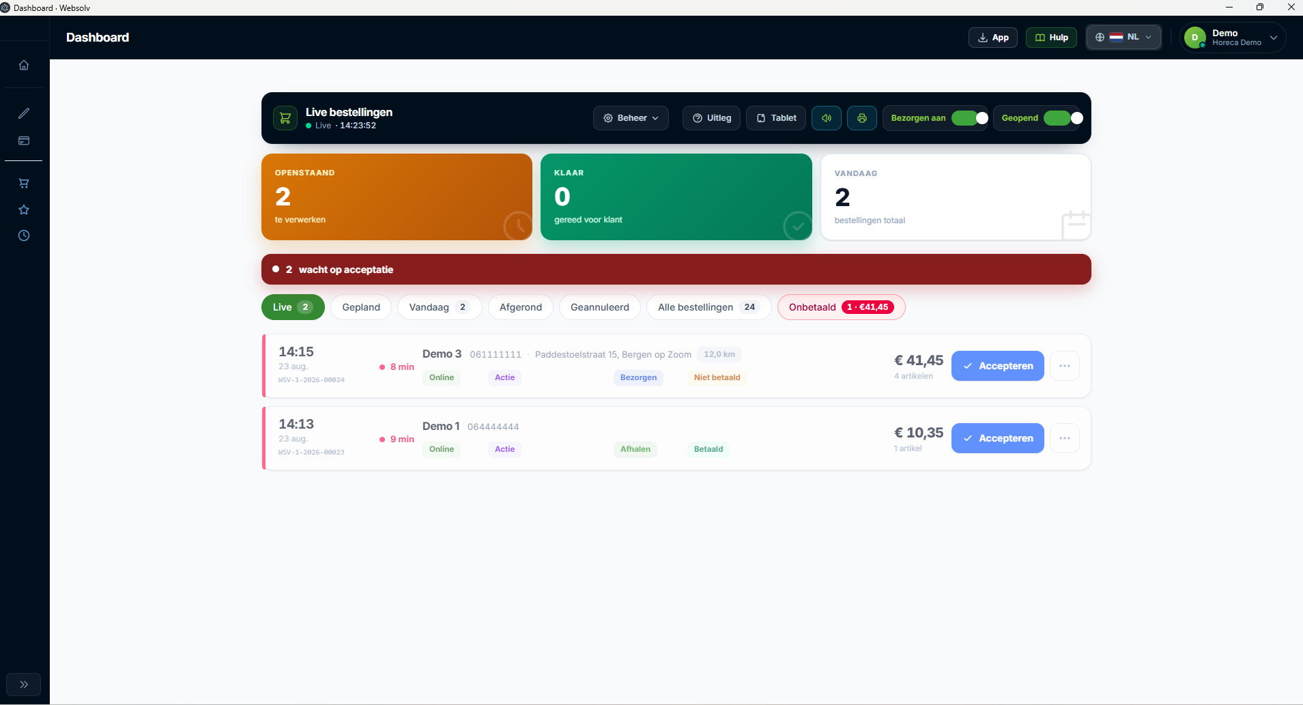Click the red wacht op acceptatie banner
Viewport: 1303px width, 705px height.
coord(676,270)
